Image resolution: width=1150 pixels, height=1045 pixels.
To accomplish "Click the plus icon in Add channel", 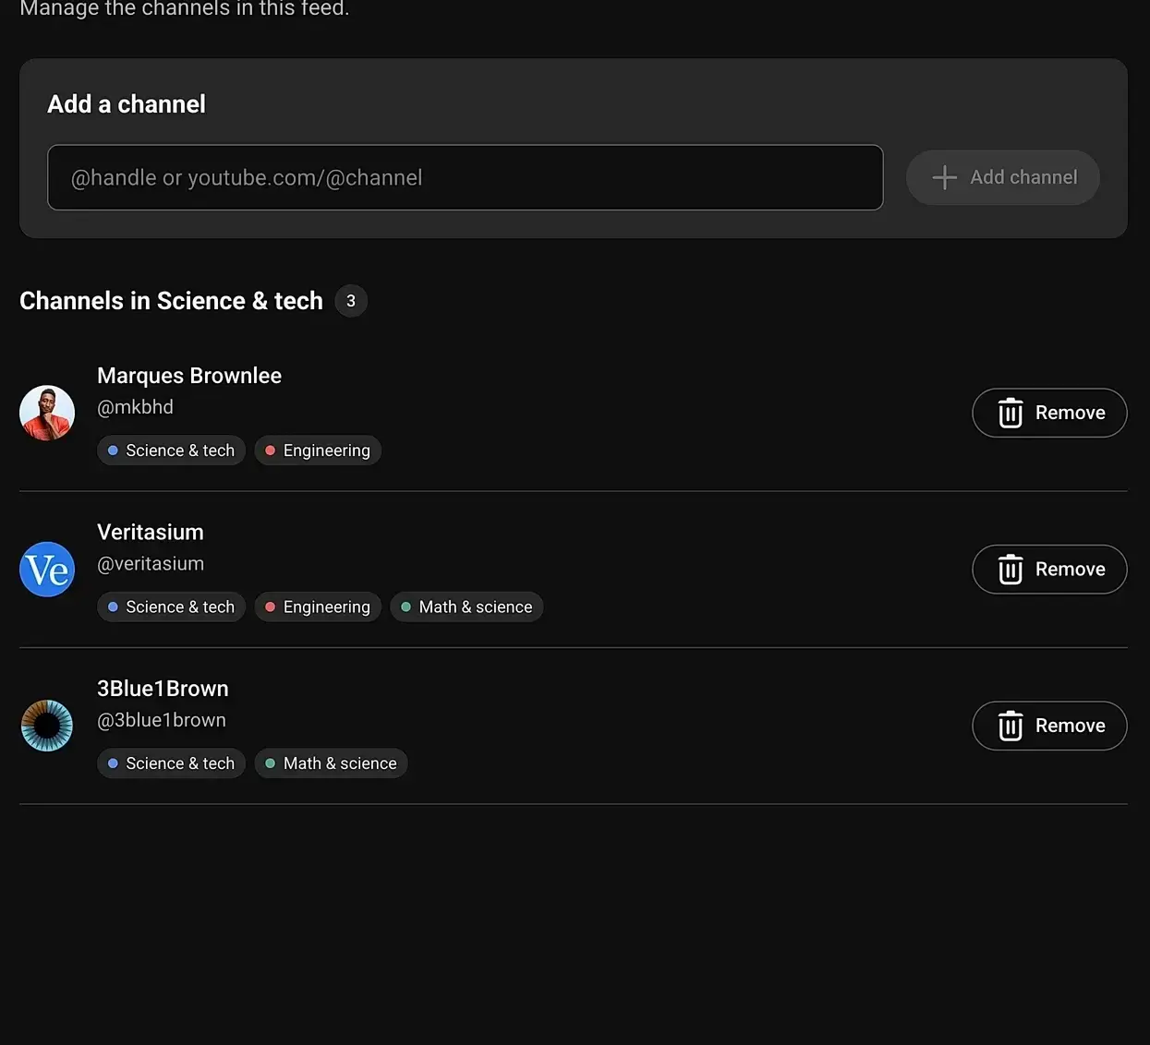I will pyautogui.click(x=944, y=177).
